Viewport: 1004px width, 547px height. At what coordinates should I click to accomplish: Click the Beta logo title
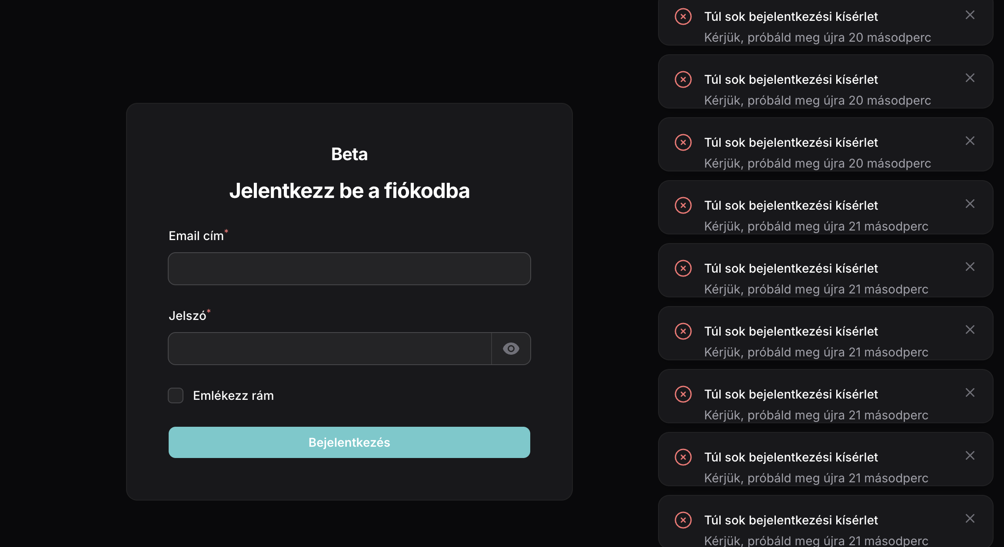(349, 154)
